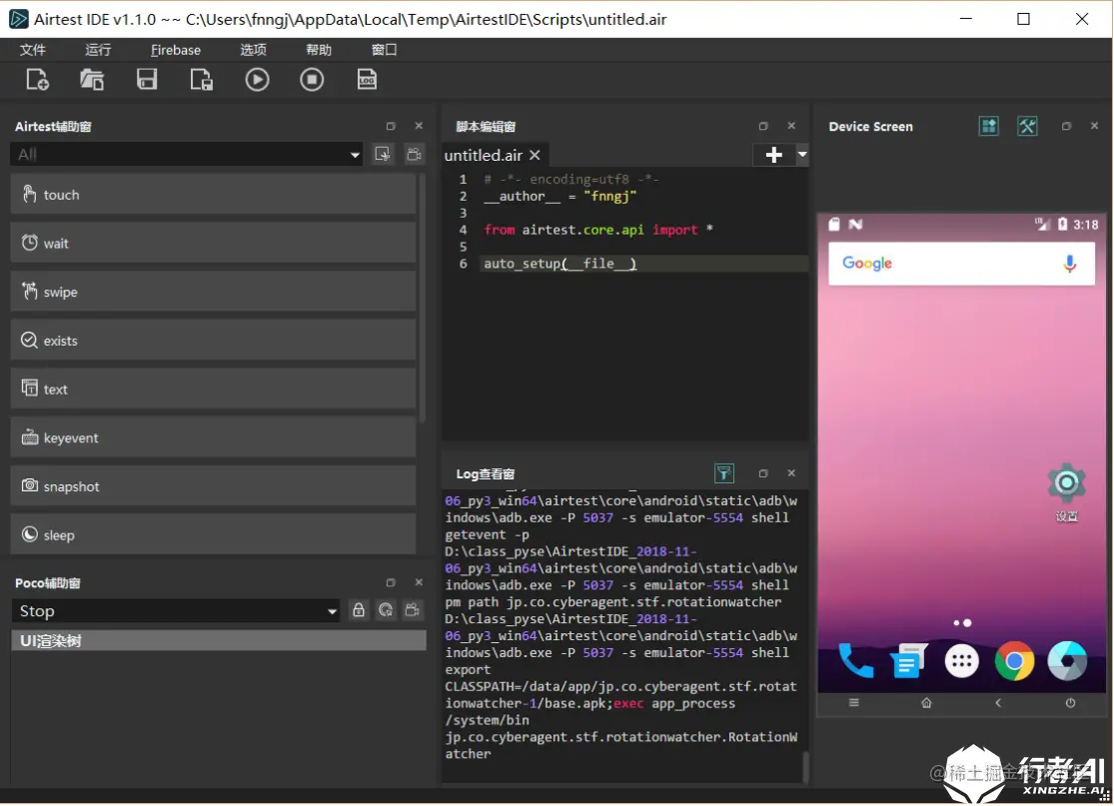Select the UI渲染树 tree root
The image size is (1114, 806).
pos(219,640)
